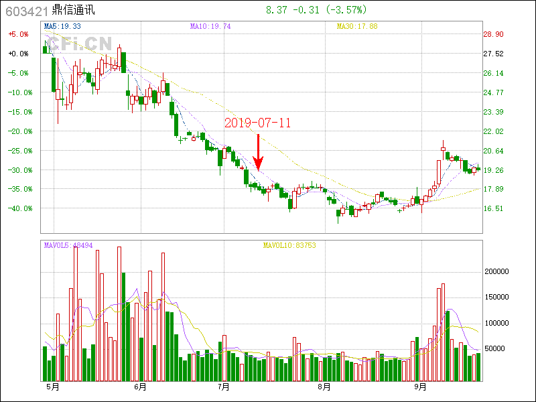Select the MA5:19.33 indicator label
Viewport: 536px width, 402px height.
coord(62,26)
